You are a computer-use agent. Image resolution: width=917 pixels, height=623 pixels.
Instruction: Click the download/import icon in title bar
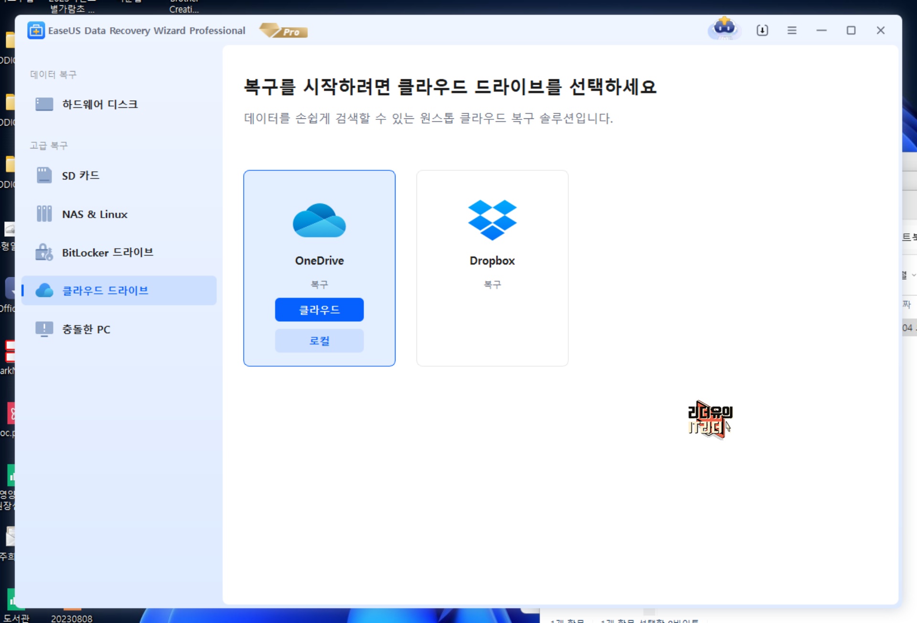762,31
